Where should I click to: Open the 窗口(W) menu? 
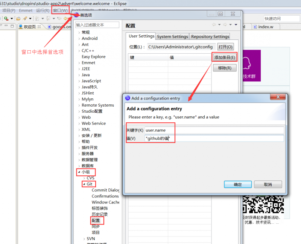pyautogui.click(x=60, y=10)
